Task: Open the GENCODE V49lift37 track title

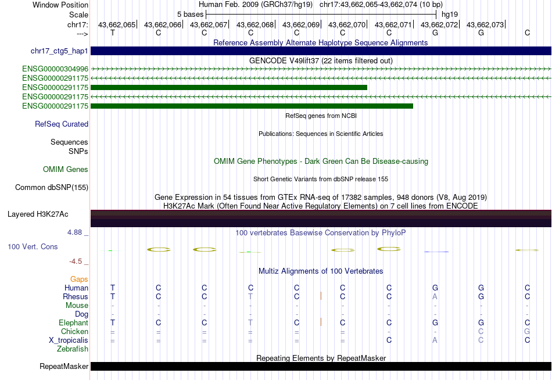Action: click(x=321, y=60)
